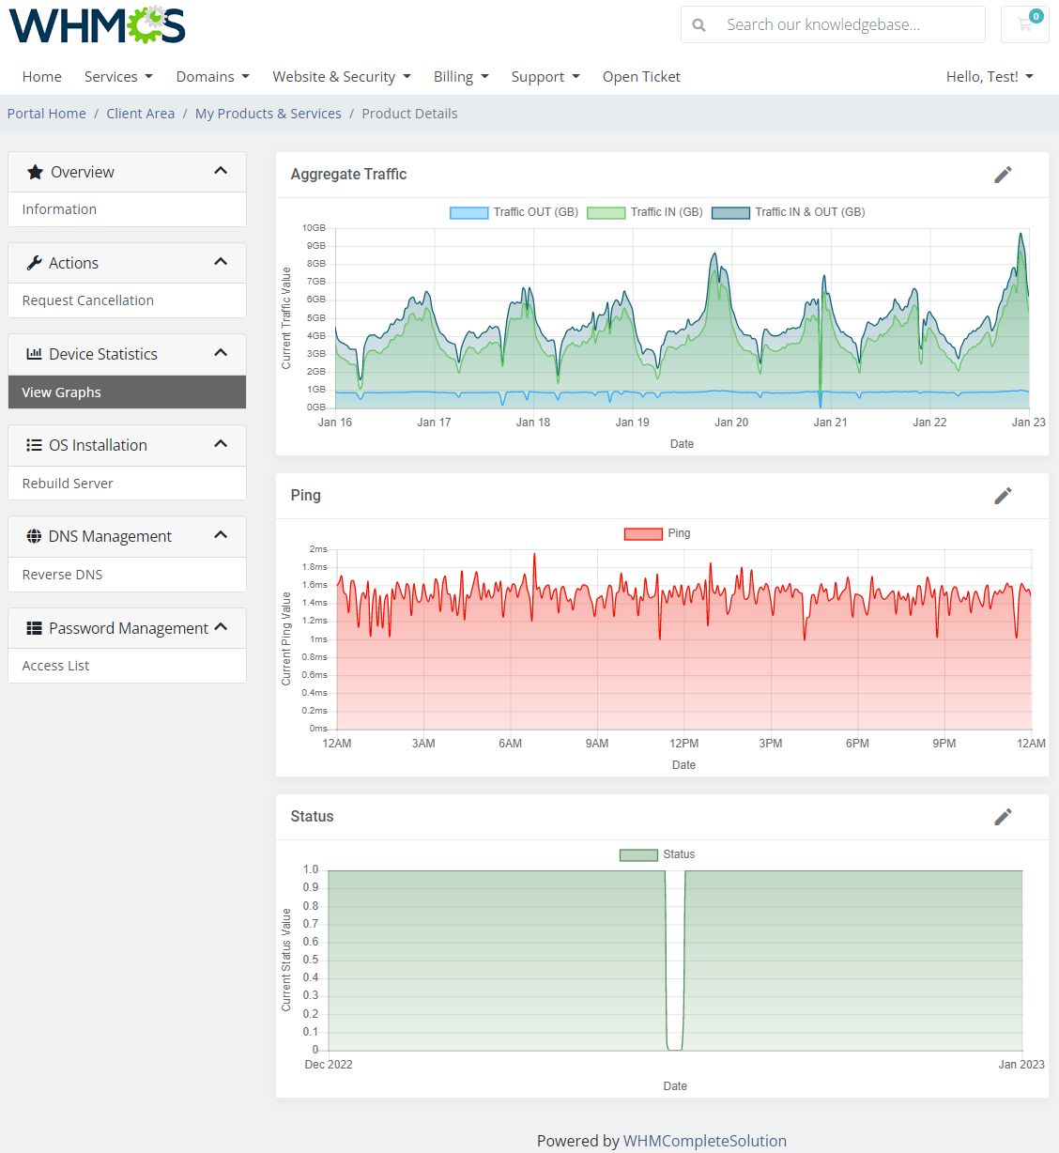Image resolution: width=1059 pixels, height=1153 pixels.
Task: Collapse the Overview panel chevron
Action: tap(221, 171)
